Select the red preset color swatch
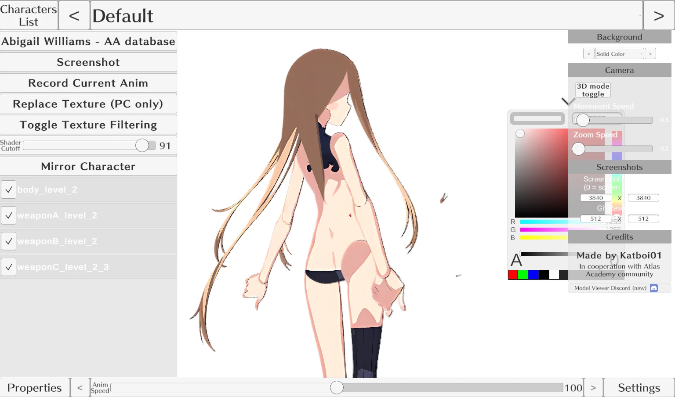 point(512,275)
